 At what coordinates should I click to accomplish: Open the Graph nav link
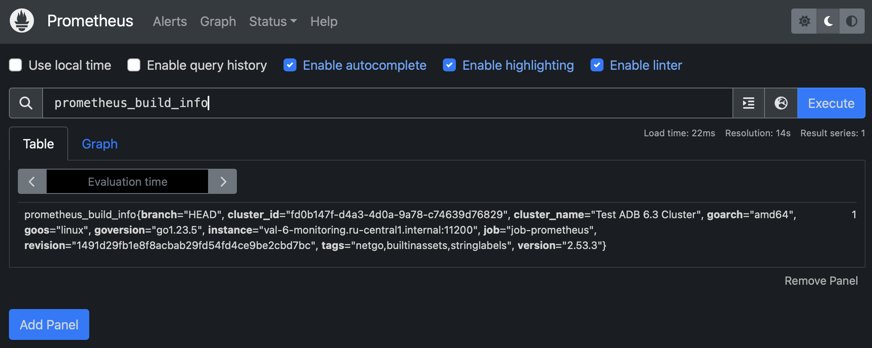tap(218, 21)
